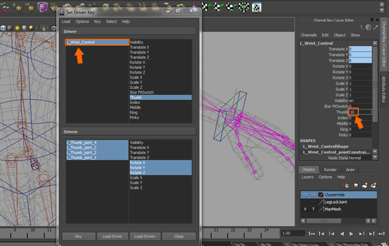The height and width of the screenshot is (246, 389).
Task: Click the ManMesh layer color swatch
Action: (x=321, y=209)
